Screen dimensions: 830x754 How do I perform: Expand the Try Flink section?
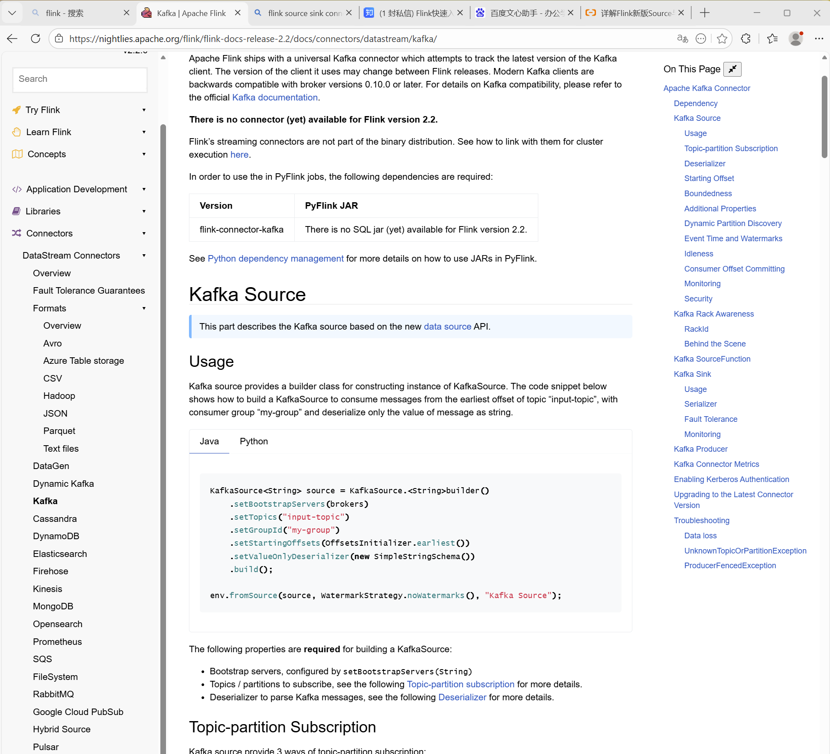(x=144, y=110)
